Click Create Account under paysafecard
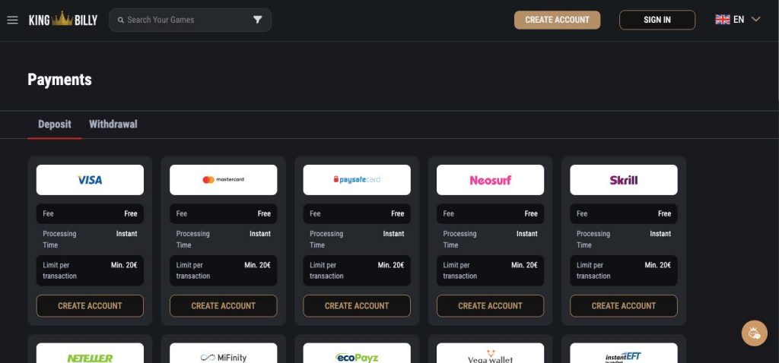 (357, 306)
